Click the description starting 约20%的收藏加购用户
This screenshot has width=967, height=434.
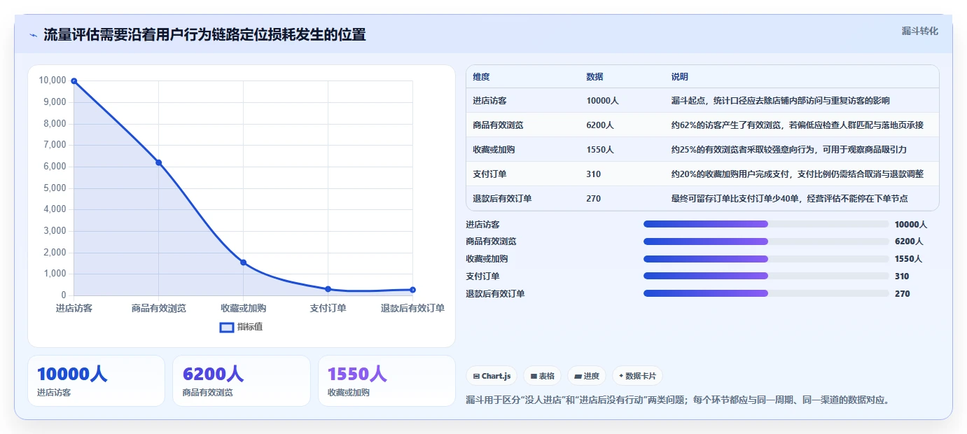point(797,174)
